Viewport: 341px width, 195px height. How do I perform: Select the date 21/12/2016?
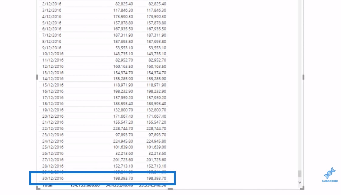tap(53, 122)
